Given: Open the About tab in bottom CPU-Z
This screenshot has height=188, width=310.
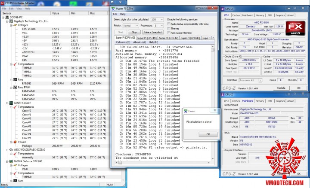Looking at the screenshot, I should point(290,101).
